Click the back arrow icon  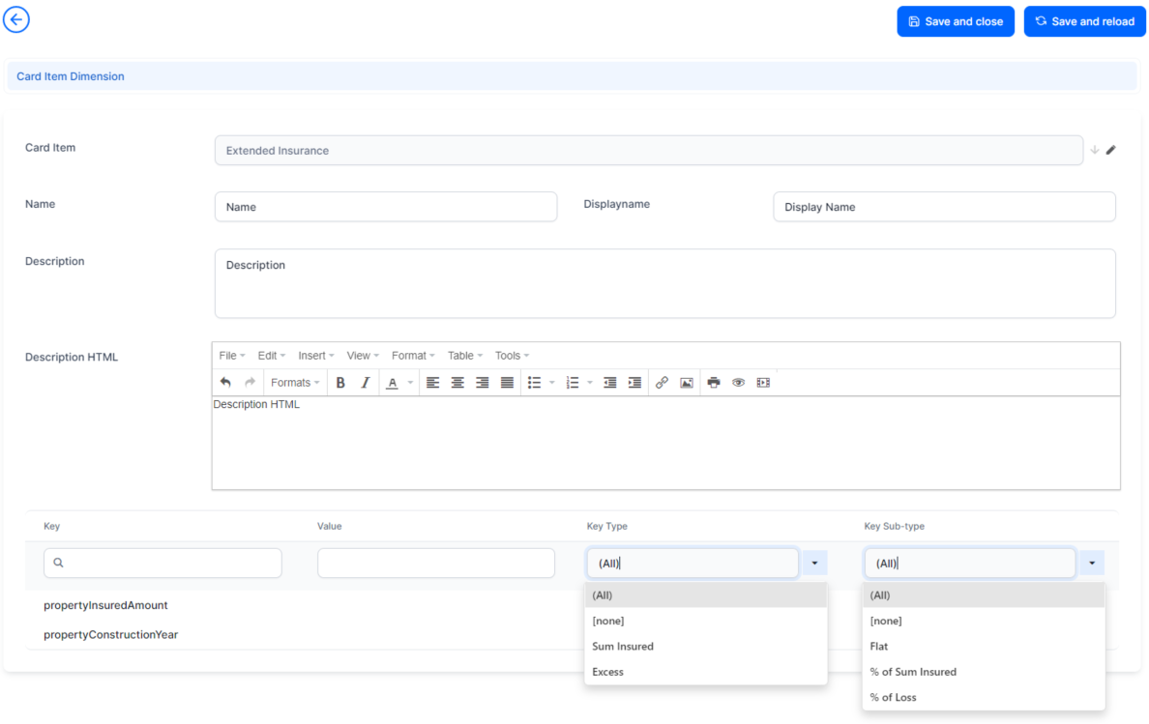click(x=16, y=19)
